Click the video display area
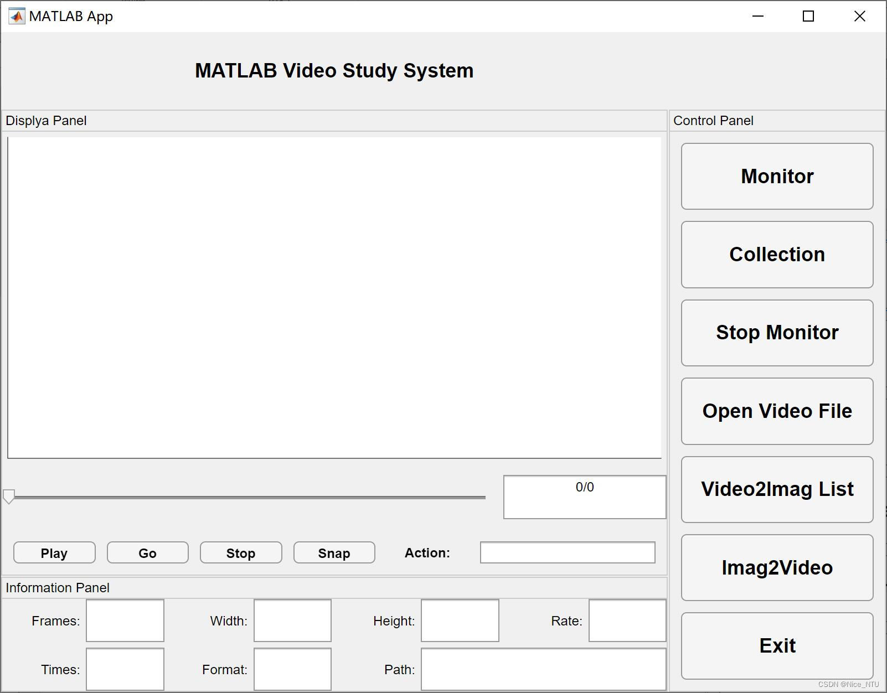 pos(334,298)
